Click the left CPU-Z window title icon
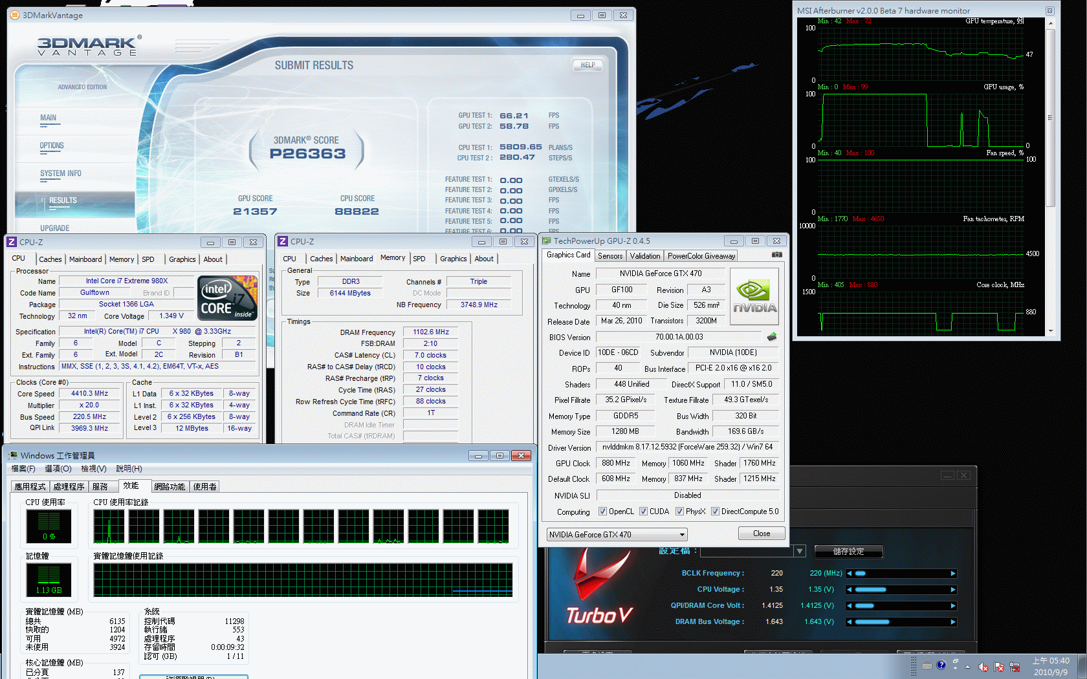The image size is (1087, 679). [x=11, y=242]
